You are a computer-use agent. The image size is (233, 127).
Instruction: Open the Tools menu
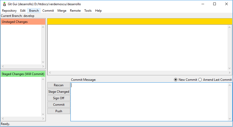tap(88, 11)
